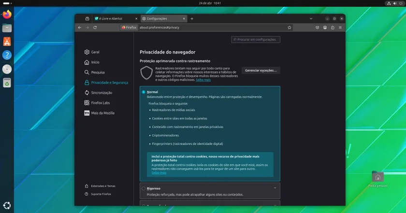Open Saiba mais link under tracker description

coord(203,80)
